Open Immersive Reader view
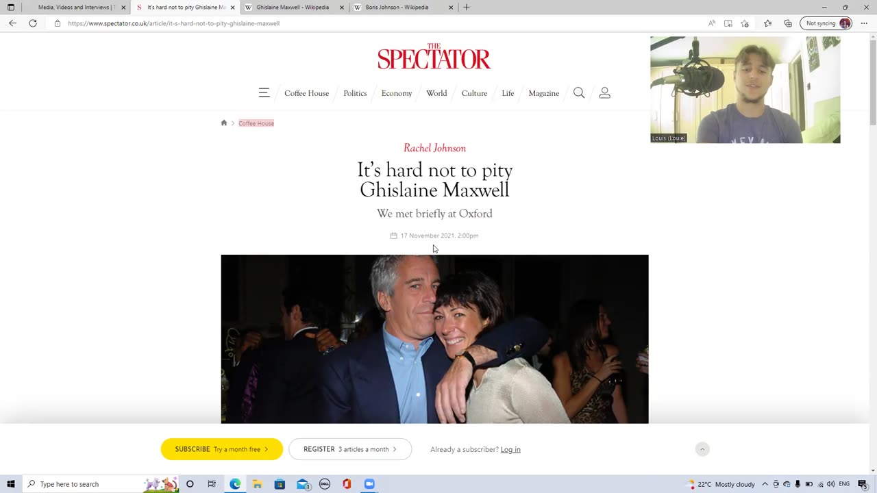Image resolution: width=877 pixels, height=493 pixels. pos(728,23)
